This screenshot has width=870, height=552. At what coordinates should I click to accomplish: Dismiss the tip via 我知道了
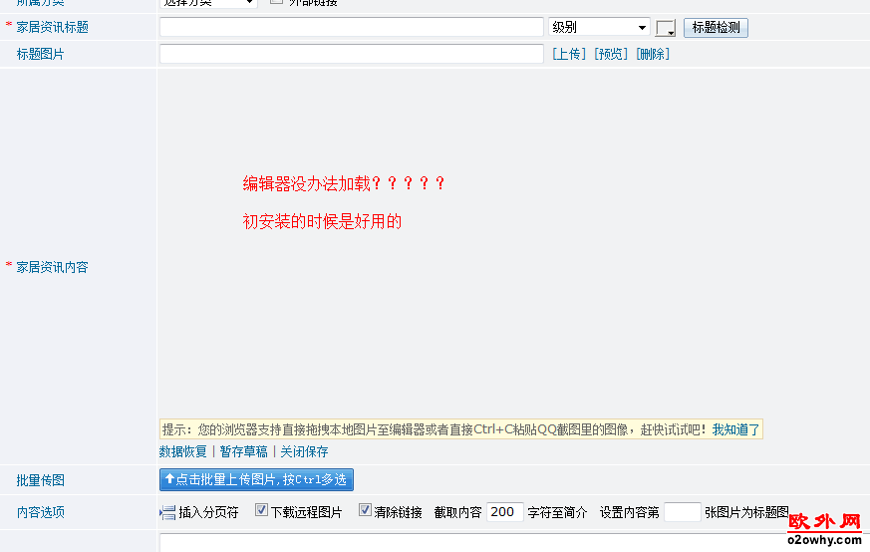tap(735, 429)
